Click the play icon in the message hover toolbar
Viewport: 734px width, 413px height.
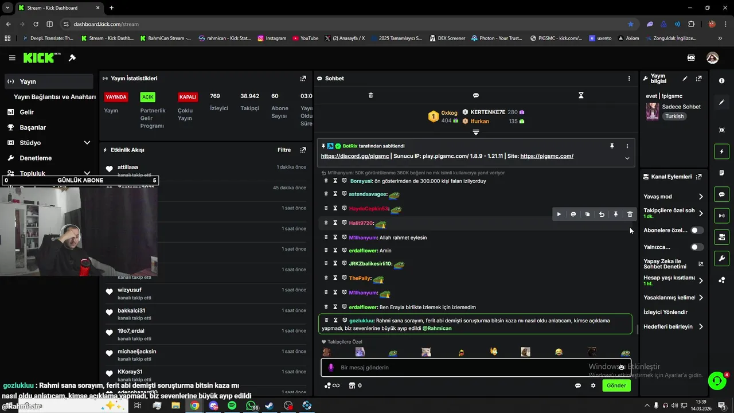click(x=559, y=215)
